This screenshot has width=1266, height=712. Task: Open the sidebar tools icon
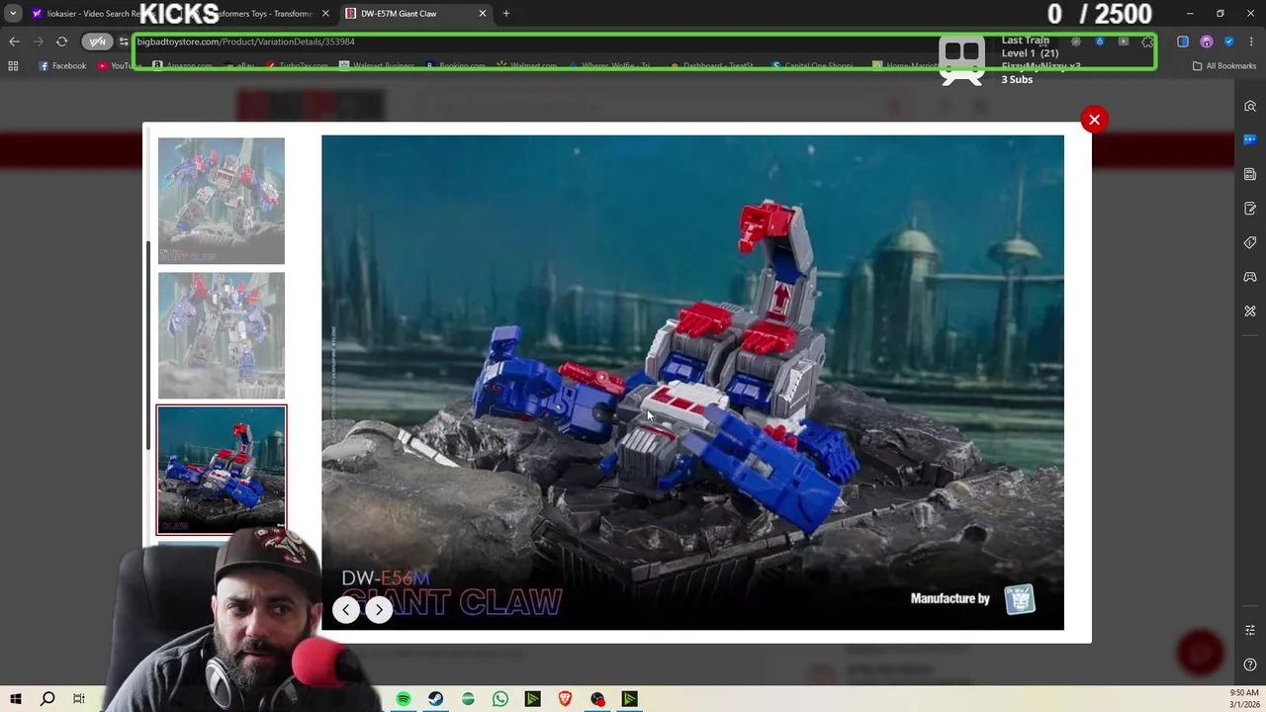(x=1250, y=311)
